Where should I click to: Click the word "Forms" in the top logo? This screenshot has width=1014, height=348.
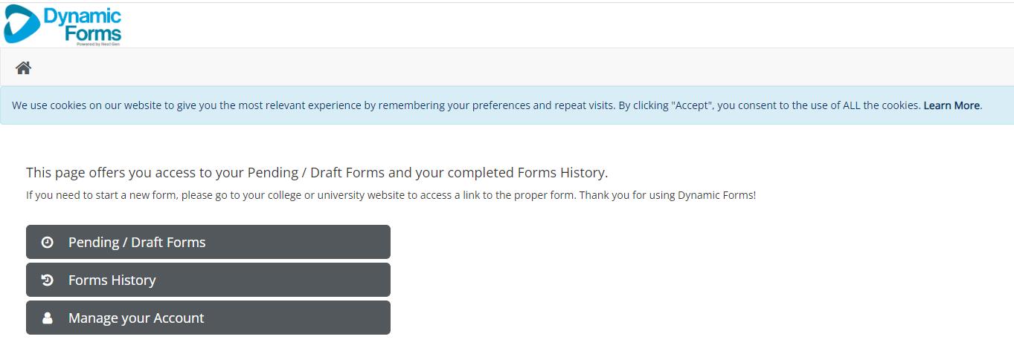(93, 33)
